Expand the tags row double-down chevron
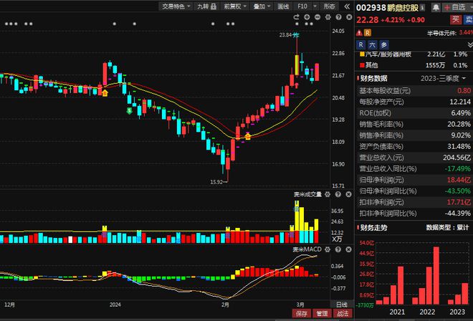The width and height of the screenshot is (473, 321). pyautogui.click(x=470, y=45)
